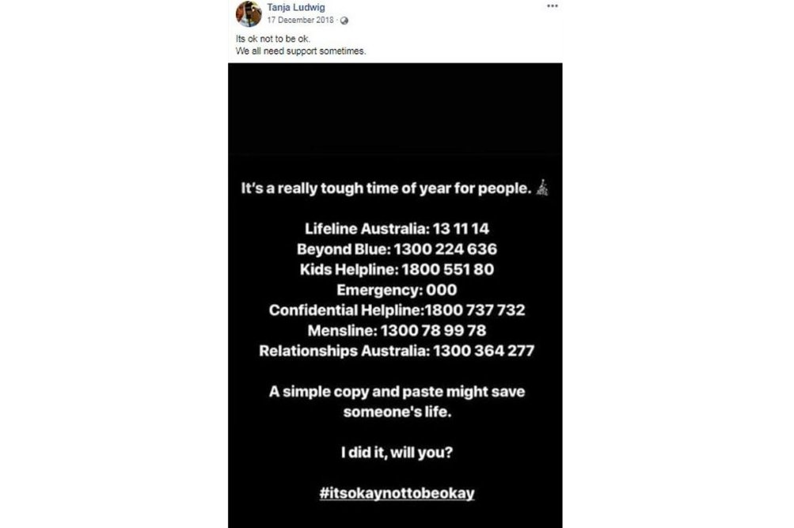Click the Beyond Blue 1300 224 636 line
Viewport: 794px width, 528px height.
pos(397,249)
